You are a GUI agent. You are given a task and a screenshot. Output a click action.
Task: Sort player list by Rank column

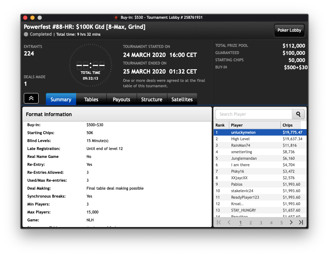[220, 125]
